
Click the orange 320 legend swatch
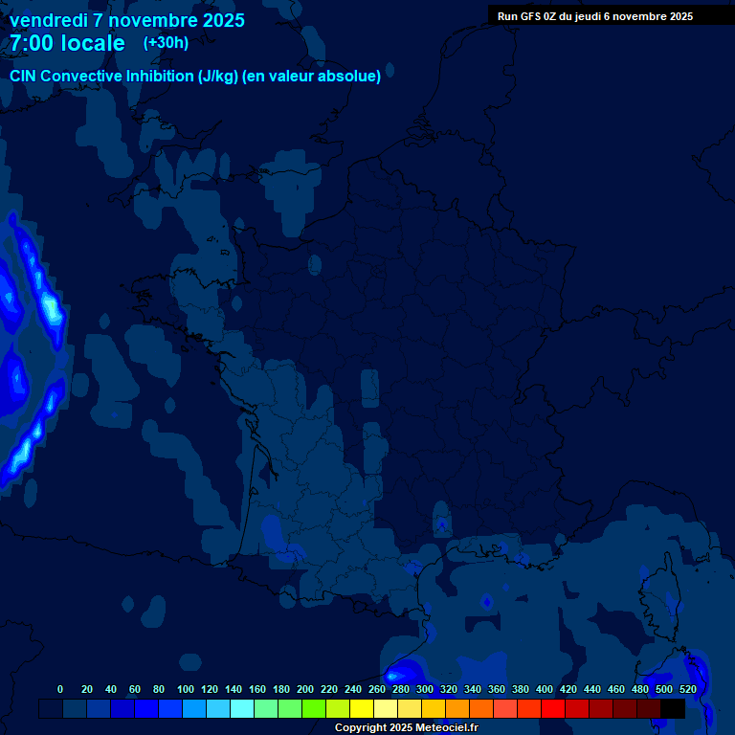tap(457, 709)
